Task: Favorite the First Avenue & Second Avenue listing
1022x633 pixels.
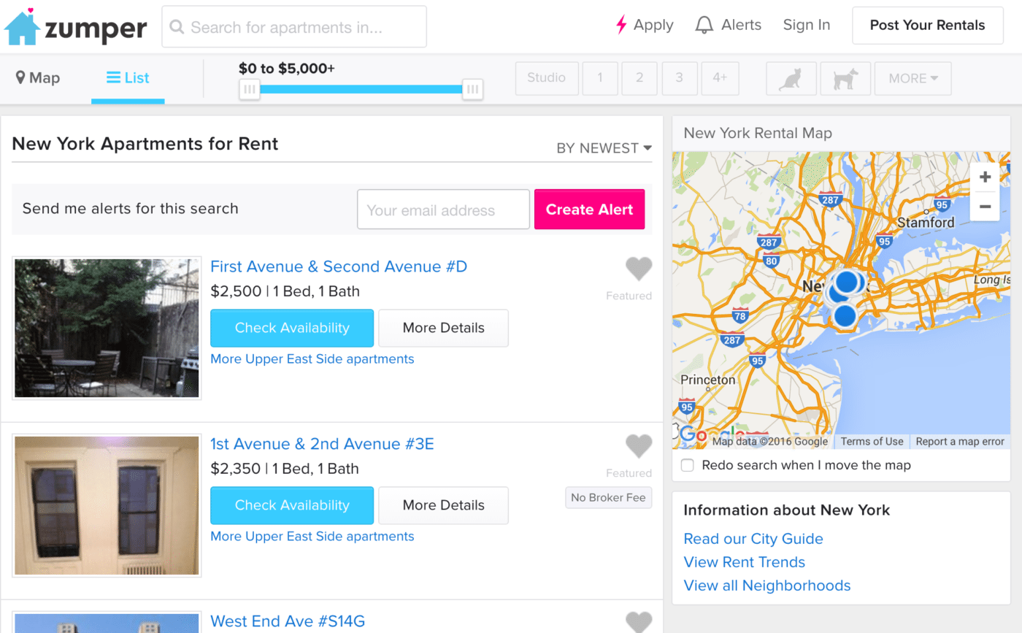Action: click(639, 269)
